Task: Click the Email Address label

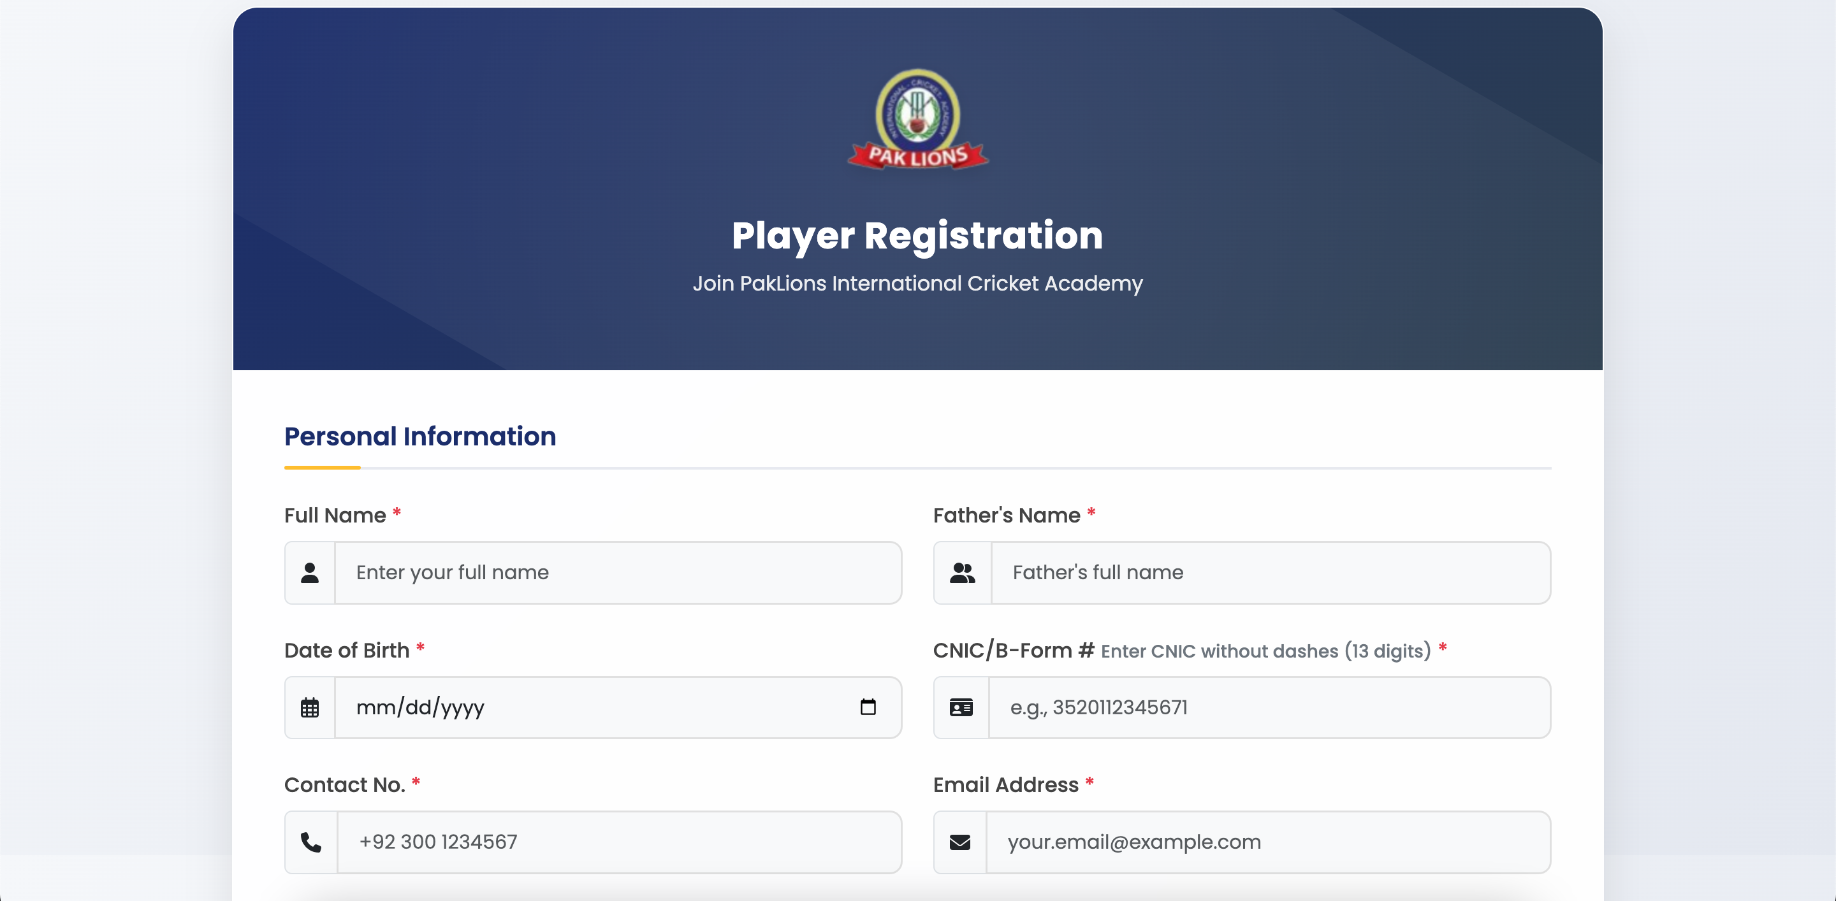Action: (x=1005, y=785)
